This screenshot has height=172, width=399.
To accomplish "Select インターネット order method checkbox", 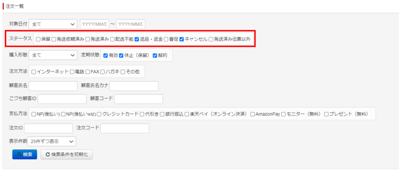I will 34,72.
